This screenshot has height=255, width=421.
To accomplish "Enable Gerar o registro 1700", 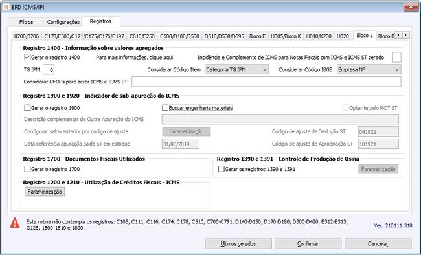I will [27, 169].
